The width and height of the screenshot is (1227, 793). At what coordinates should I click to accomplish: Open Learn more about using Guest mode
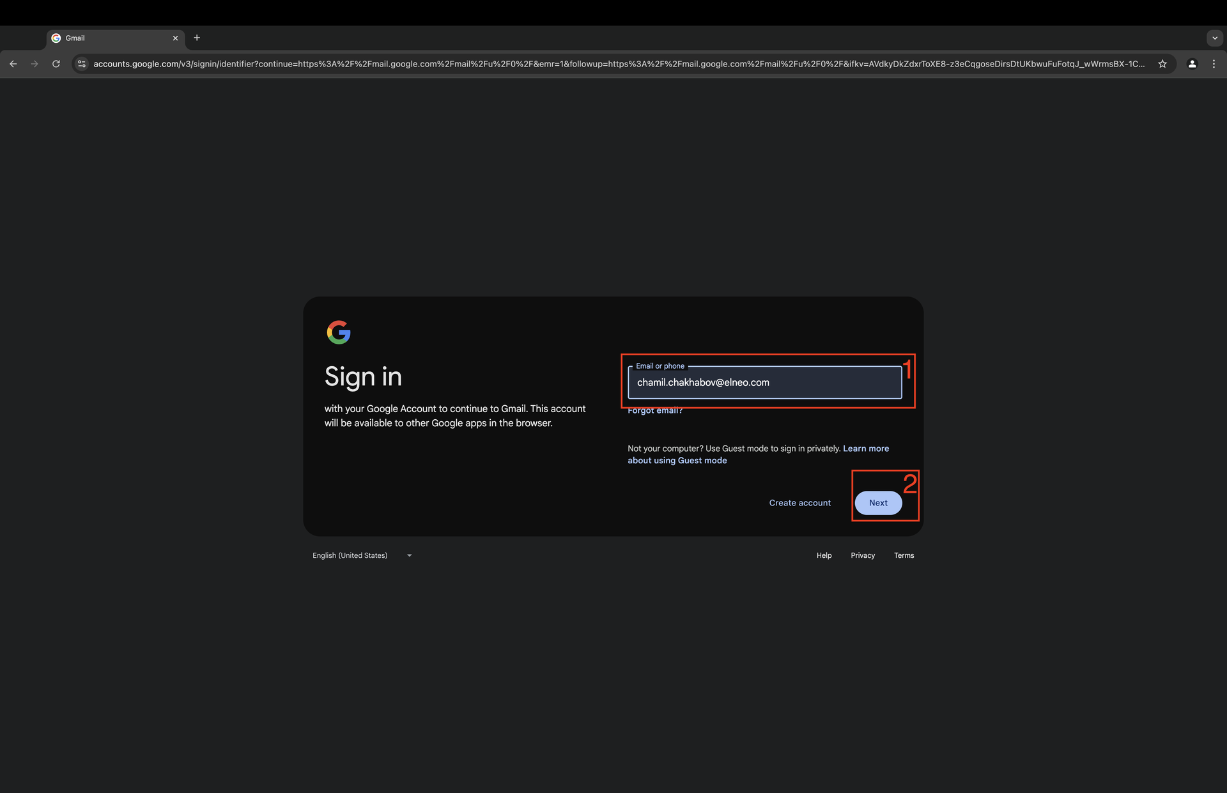[865, 449]
